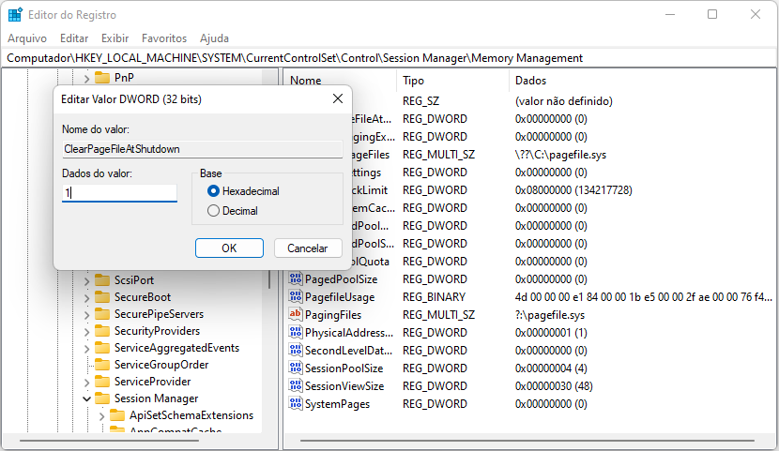Open the Favoritos menu
The image size is (779, 451).
coord(164,38)
